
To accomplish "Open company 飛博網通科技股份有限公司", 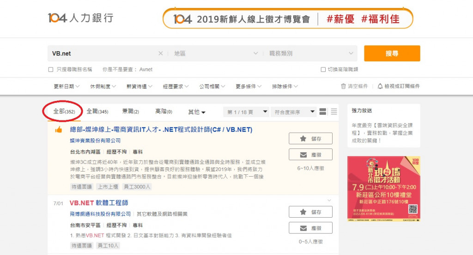I will pyautogui.click(x=100, y=214).
